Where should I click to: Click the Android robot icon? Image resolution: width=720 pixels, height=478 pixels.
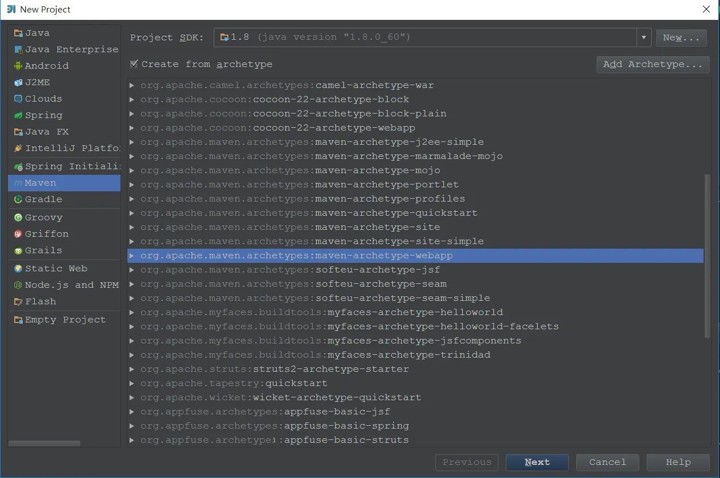18,66
